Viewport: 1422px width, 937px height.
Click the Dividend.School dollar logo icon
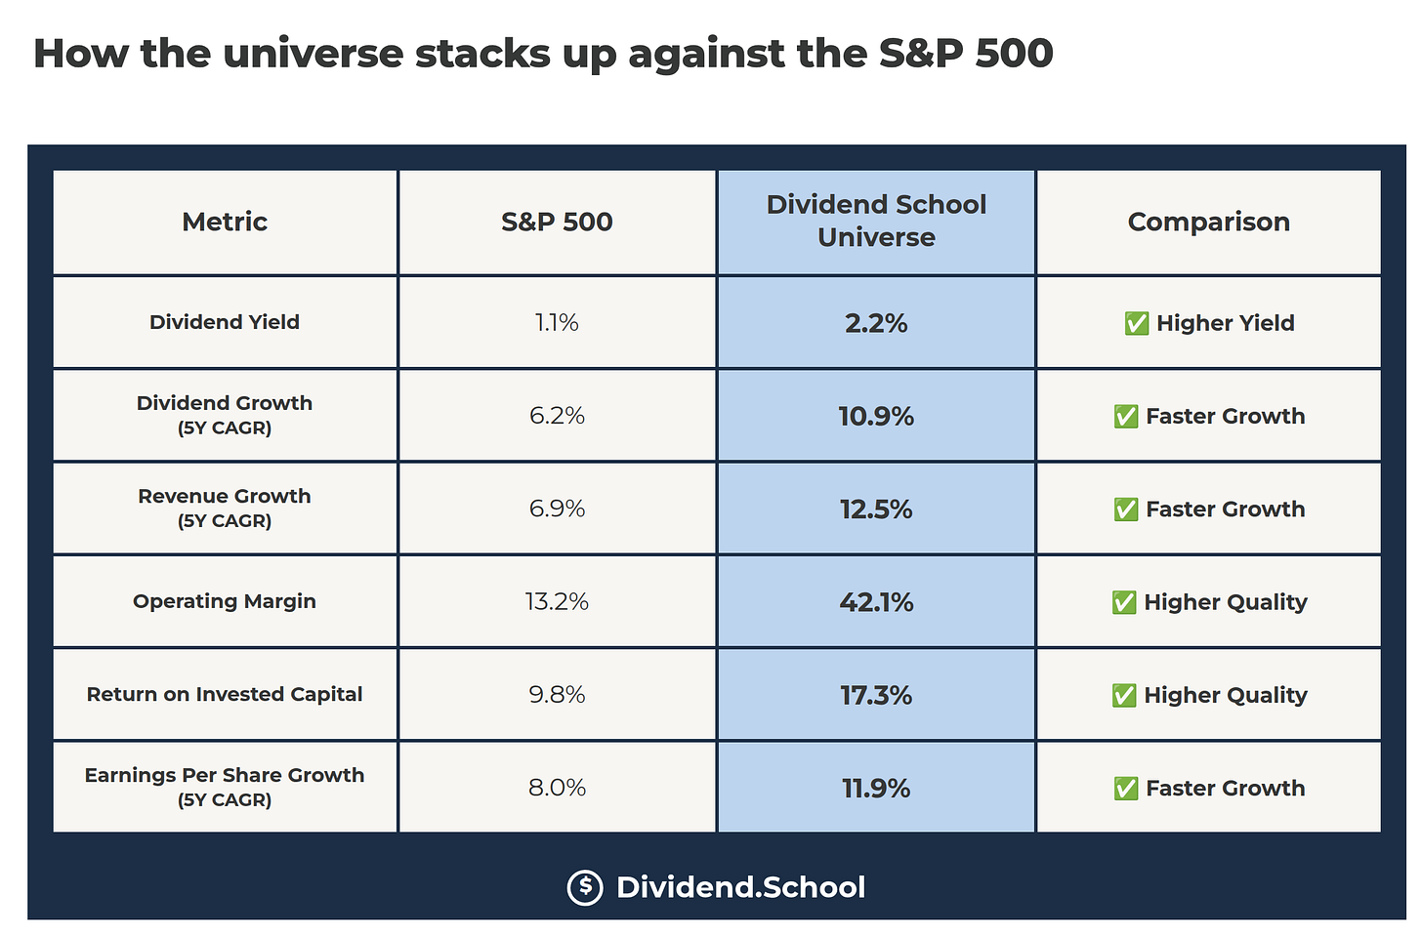pyautogui.click(x=585, y=887)
